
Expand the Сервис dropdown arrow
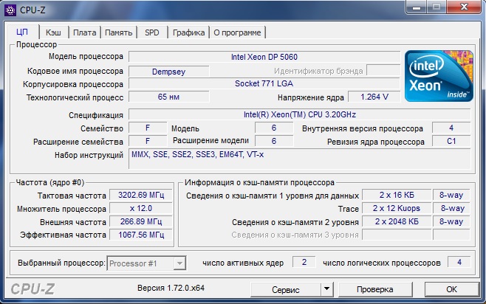tap(326, 289)
